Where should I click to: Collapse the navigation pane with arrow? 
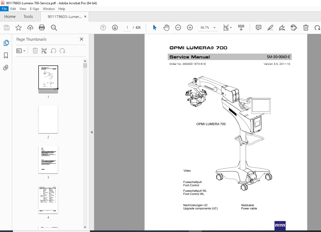tap(92, 132)
